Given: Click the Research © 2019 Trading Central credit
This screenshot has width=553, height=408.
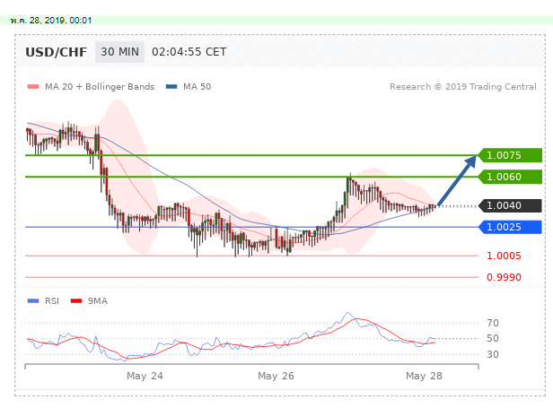Looking at the screenshot, I should pyautogui.click(x=462, y=87).
